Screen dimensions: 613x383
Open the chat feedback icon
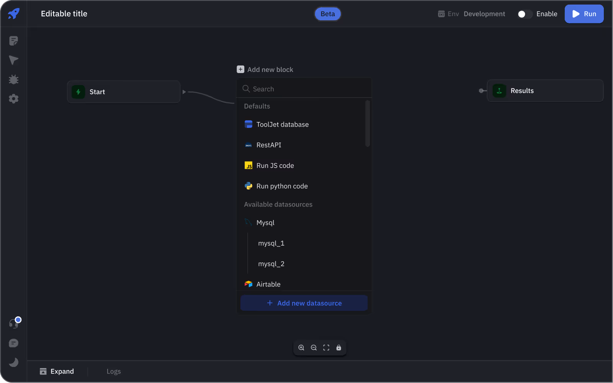pos(13,343)
